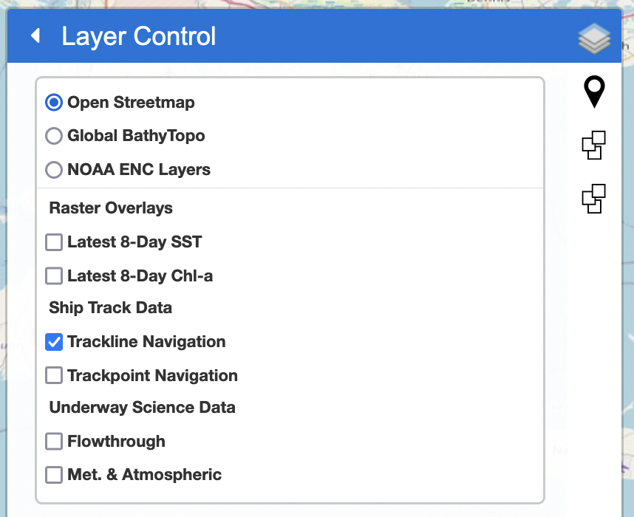Click the Raster Overlays section heading

pyautogui.click(x=111, y=208)
